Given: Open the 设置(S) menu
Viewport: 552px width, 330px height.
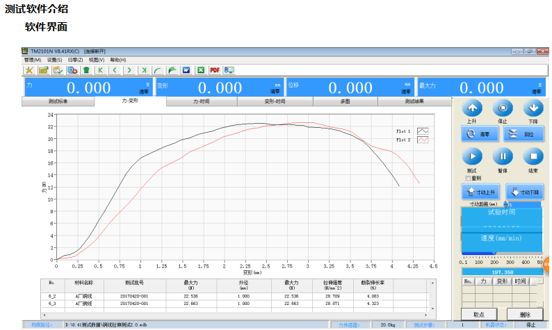Looking at the screenshot, I should 54,60.
